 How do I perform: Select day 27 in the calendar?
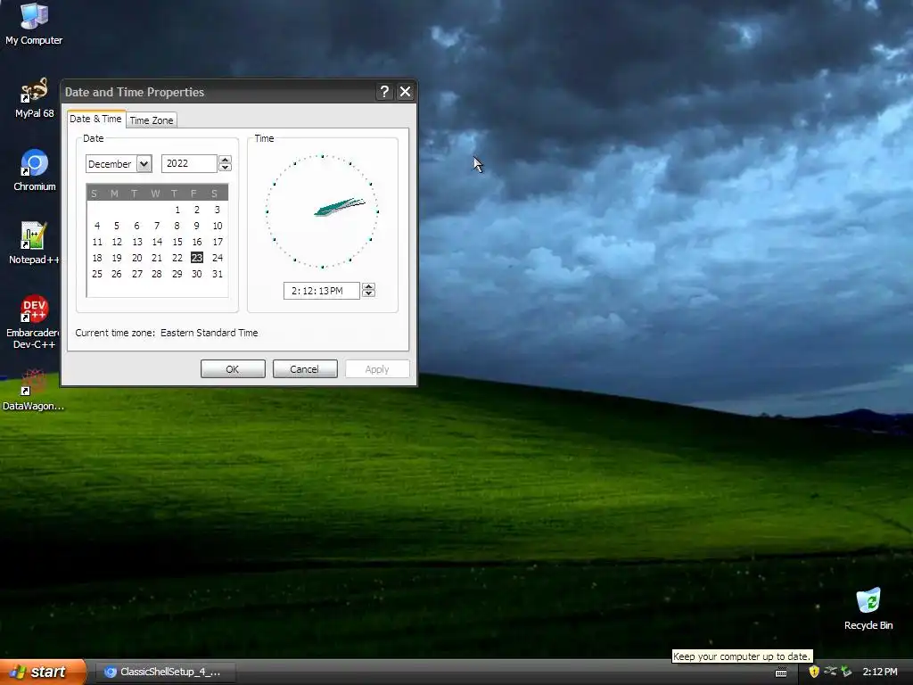(136, 274)
